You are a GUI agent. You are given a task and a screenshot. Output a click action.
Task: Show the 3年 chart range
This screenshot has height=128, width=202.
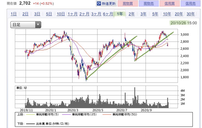pyautogui.click(x=143, y=14)
